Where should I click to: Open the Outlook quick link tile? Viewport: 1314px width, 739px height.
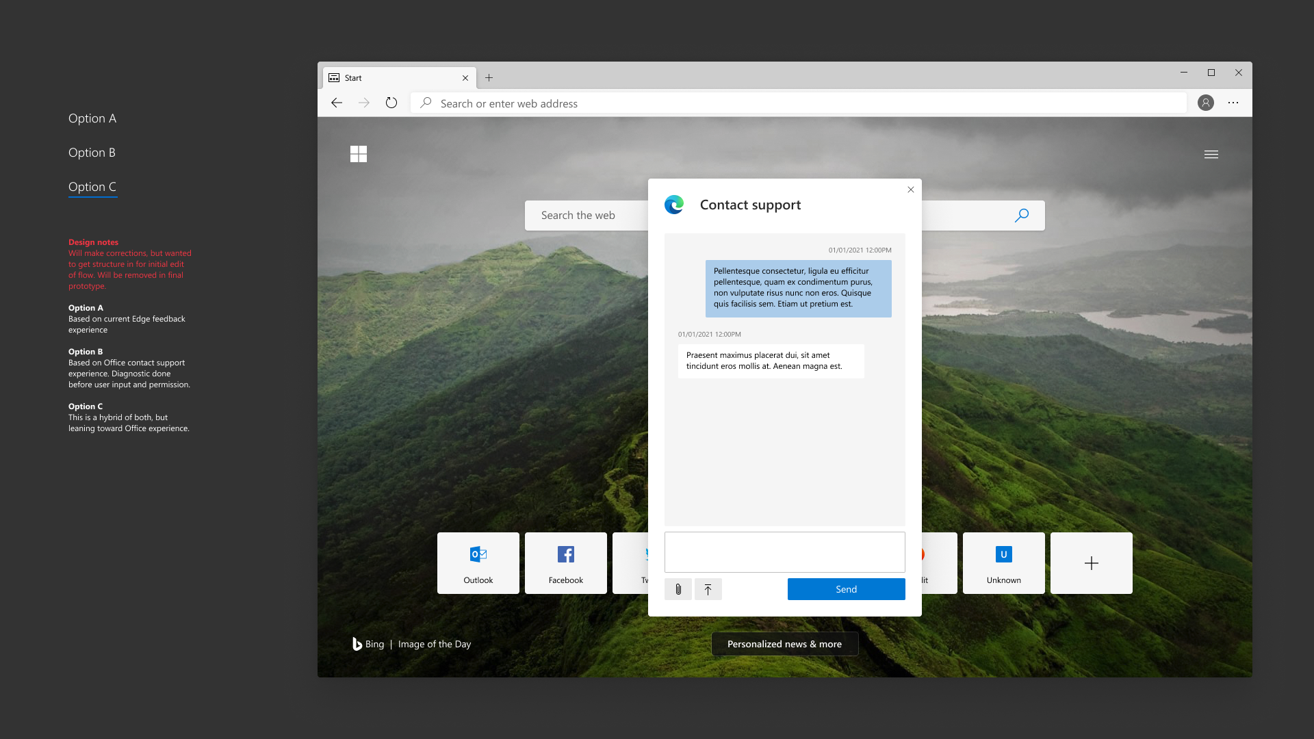pos(478,563)
